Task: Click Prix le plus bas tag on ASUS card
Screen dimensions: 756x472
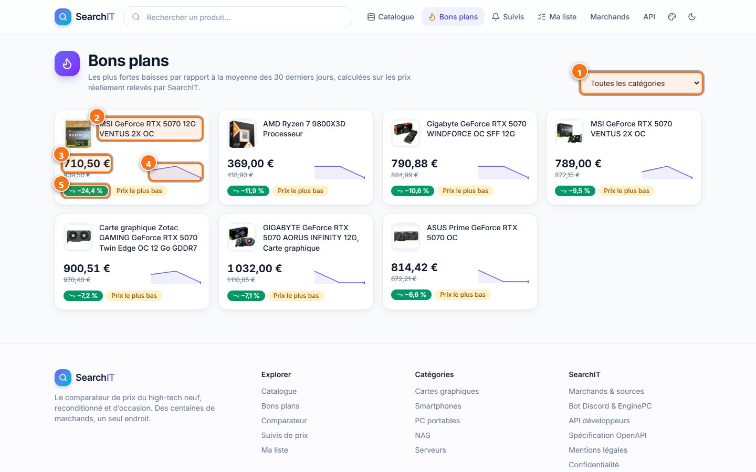Action: [463, 295]
